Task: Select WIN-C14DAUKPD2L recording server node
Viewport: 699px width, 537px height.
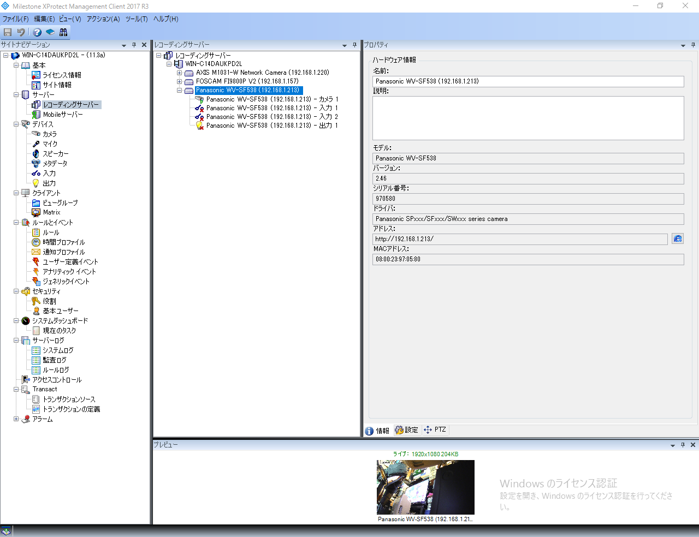Action: (x=214, y=64)
